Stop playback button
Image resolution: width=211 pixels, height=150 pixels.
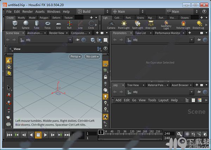coord(38,135)
